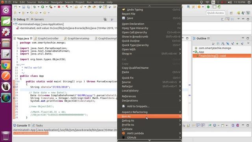Viewport: 252px width, 142px height.
Task: Select Open Declaration in context menu
Action: pos(150,24)
